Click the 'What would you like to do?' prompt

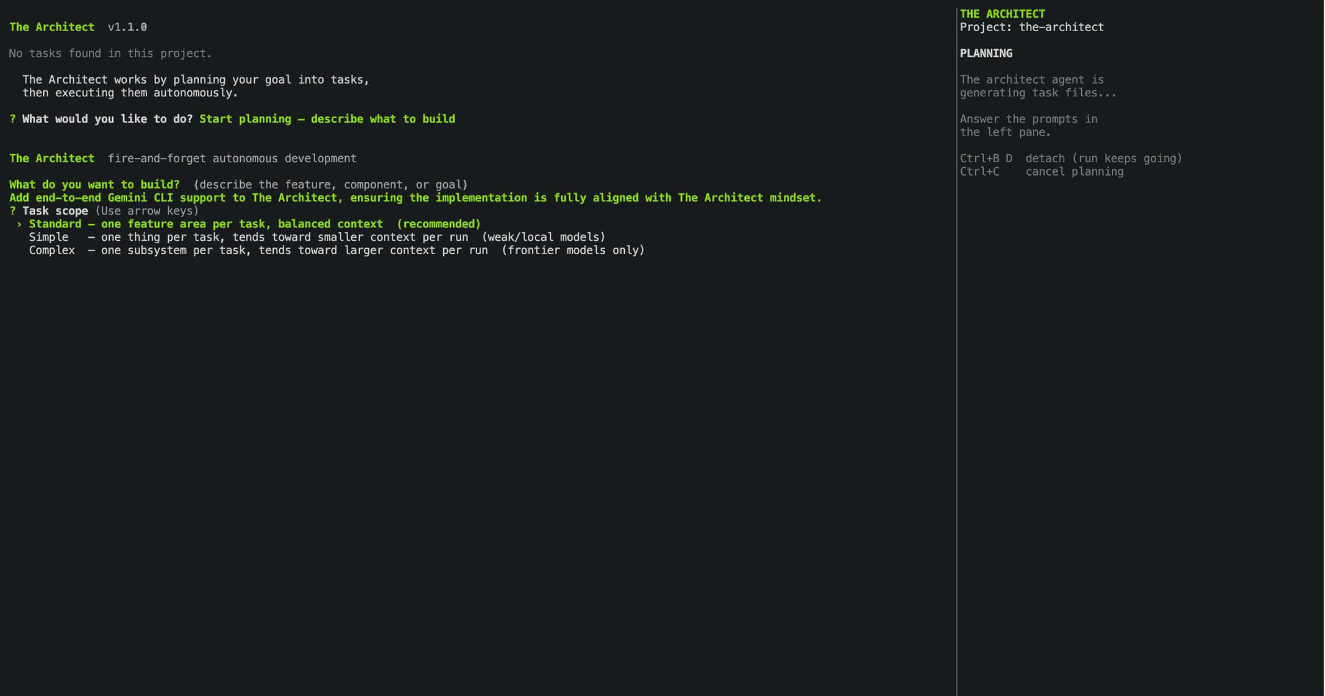(107, 119)
